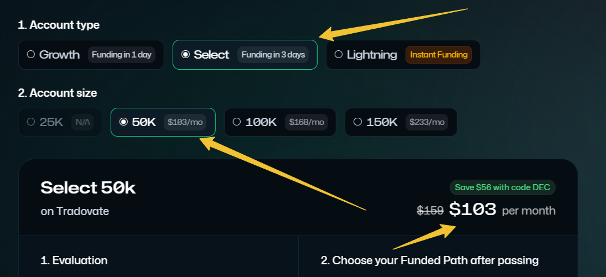Click the N/A badge beside 25K
The image size is (606, 277).
[82, 122]
